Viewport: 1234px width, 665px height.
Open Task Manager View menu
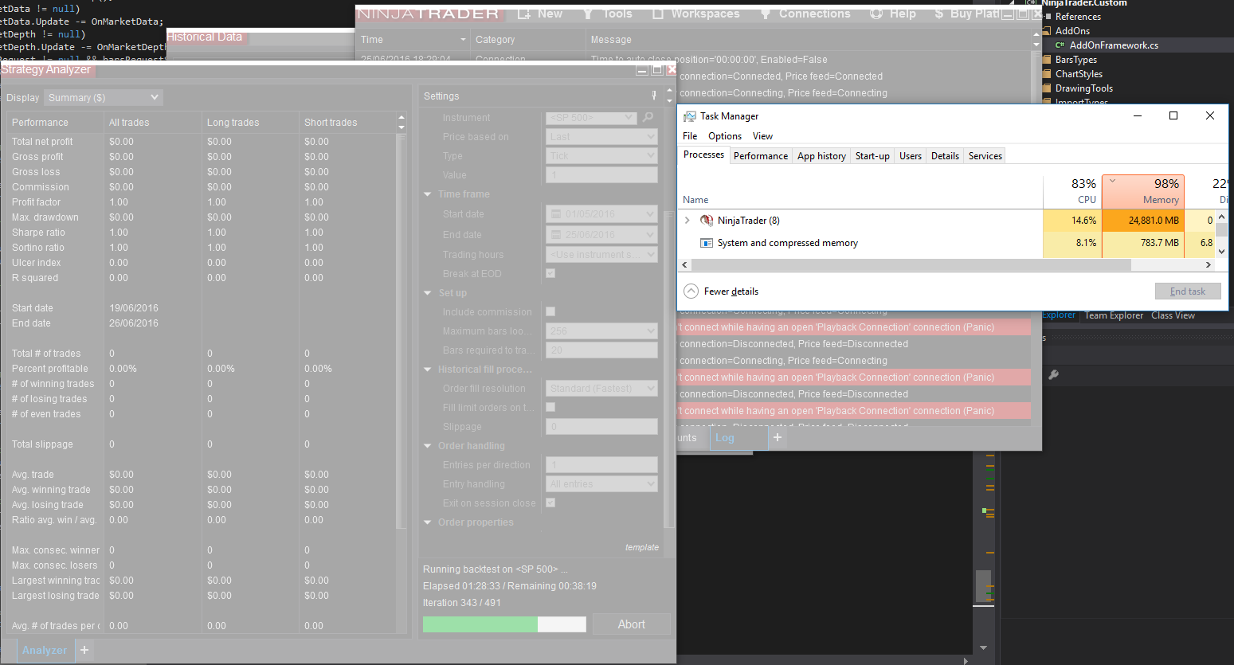[x=762, y=136]
